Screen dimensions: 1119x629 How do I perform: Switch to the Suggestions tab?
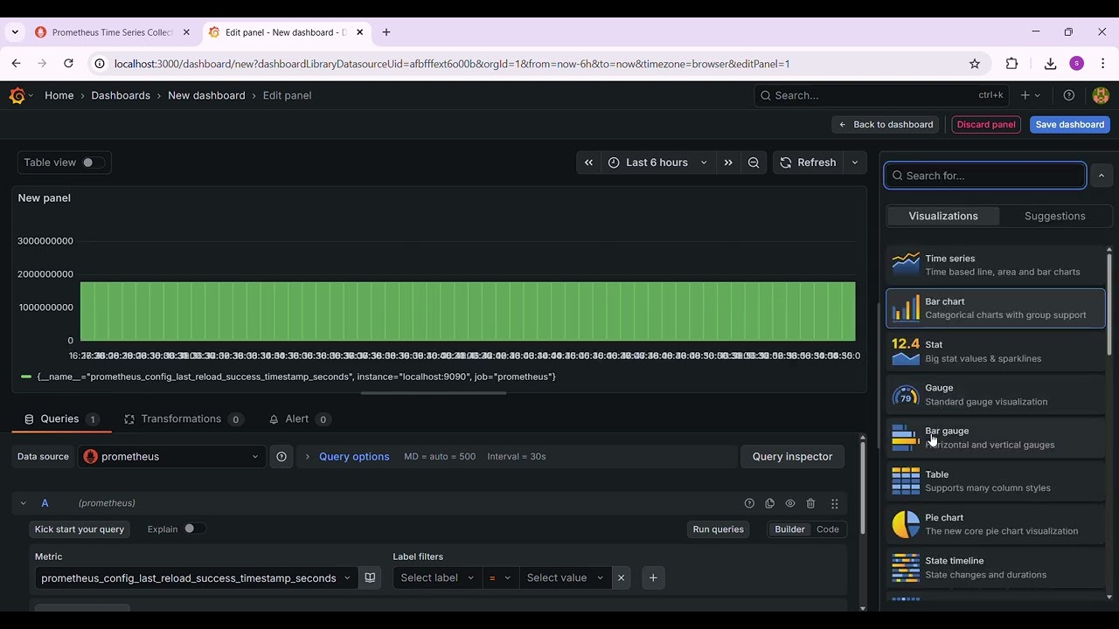(1055, 216)
